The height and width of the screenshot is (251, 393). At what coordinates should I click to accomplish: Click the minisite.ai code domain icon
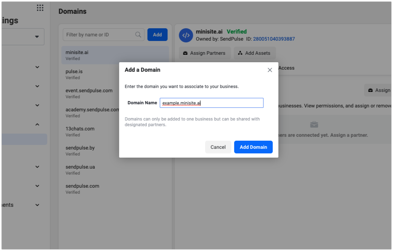[186, 35]
